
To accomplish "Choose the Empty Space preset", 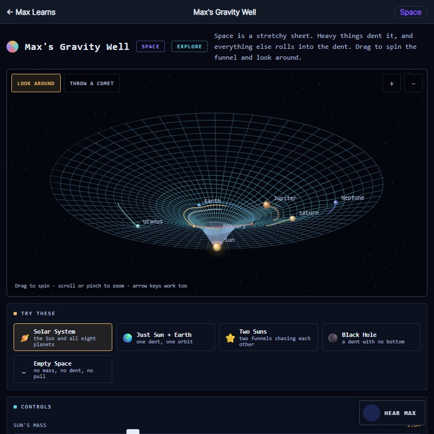I will 63,369.
